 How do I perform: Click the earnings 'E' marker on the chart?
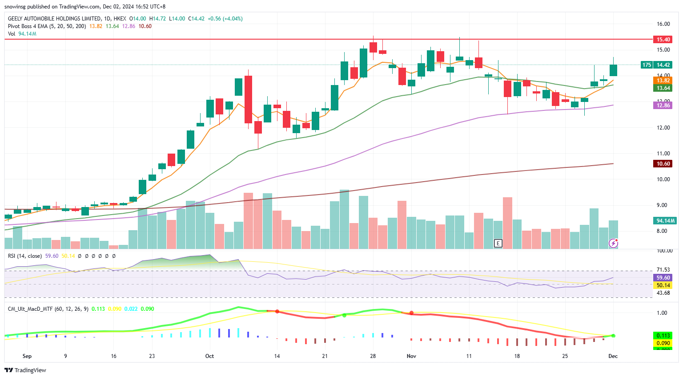(x=498, y=243)
